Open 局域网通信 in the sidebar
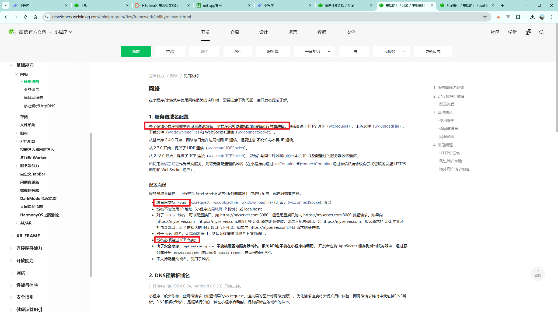Image resolution: width=558 pixels, height=313 pixels. [33, 98]
